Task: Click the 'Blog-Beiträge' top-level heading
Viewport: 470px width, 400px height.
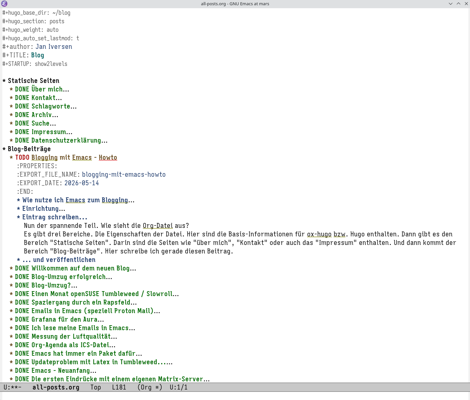Action: click(29, 149)
